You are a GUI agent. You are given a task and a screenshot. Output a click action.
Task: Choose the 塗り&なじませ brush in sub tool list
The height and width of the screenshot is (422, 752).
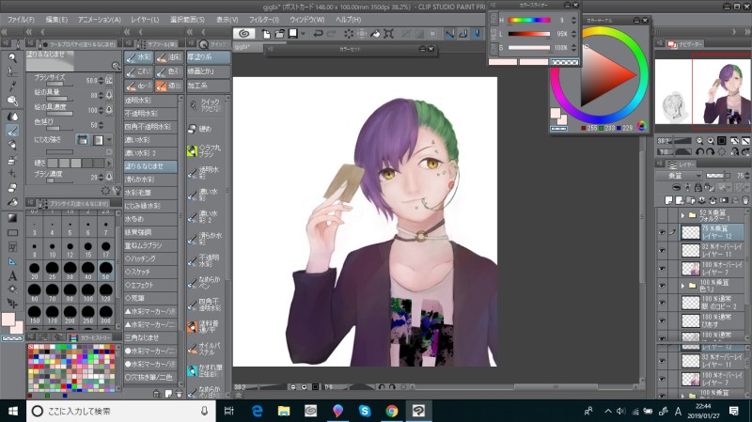click(150, 166)
